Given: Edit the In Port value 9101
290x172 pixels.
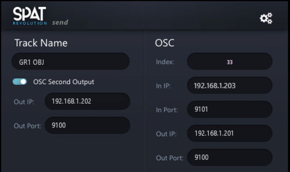Looking at the screenshot, I should [x=229, y=109].
